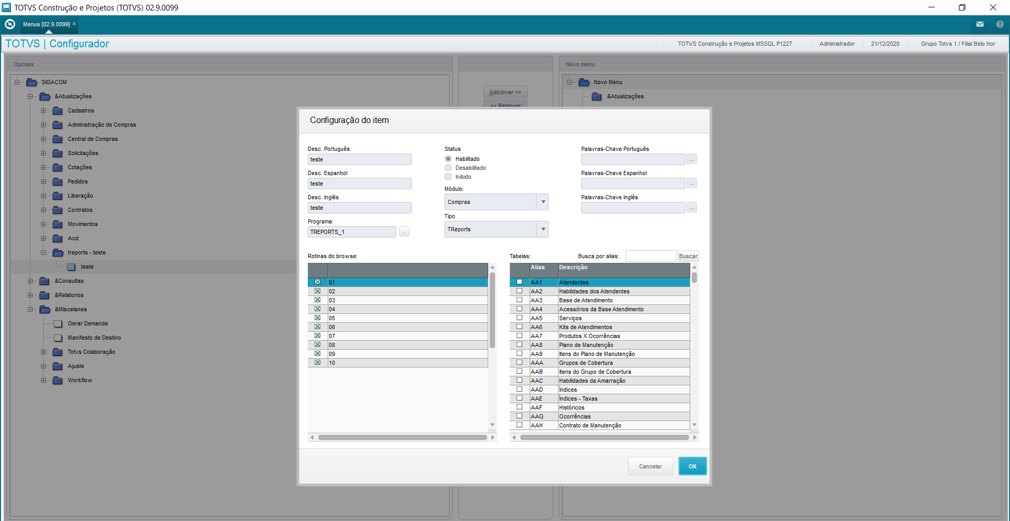The height and width of the screenshot is (521, 1010).
Task: Open Palavras-Chave Espanhol ellipsis button
Action: [x=692, y=183]
